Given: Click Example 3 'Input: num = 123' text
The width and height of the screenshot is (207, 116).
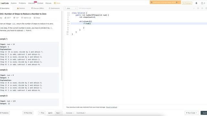Looking at the screenshot, I should tap(8, 101).
